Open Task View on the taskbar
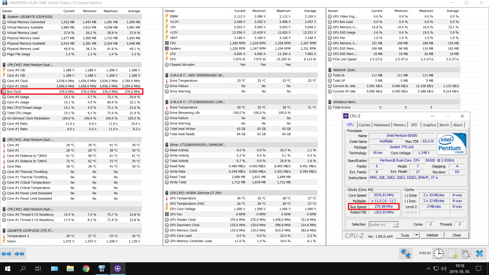Viewport: 489px width, 275px height. [38, 269]
